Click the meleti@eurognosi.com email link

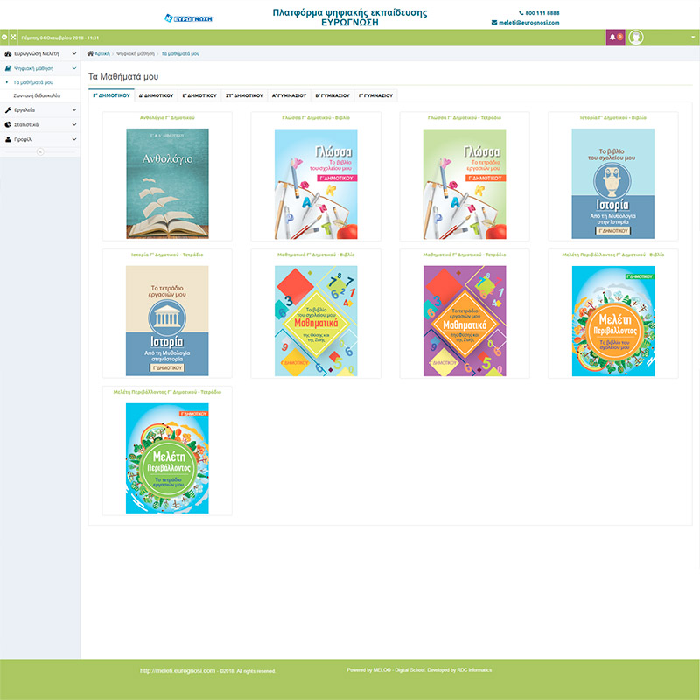point(528,22)
